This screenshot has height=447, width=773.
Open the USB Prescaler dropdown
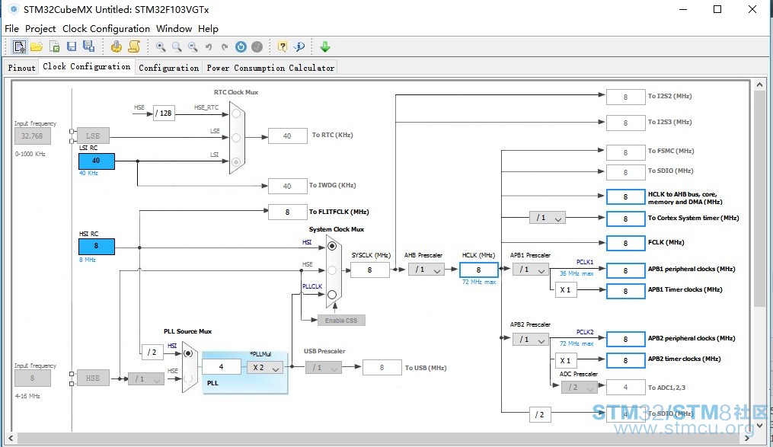tap(324, 368)
